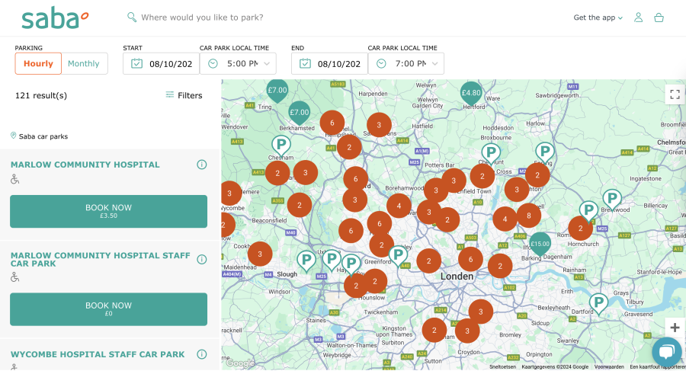Click the end time clock icon
Image resolution: width=686 pixels, height=371 pixels.
(x=382, y=64)
